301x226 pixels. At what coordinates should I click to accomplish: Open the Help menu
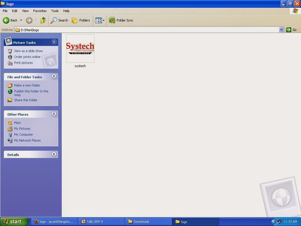[x=66, y=11]
